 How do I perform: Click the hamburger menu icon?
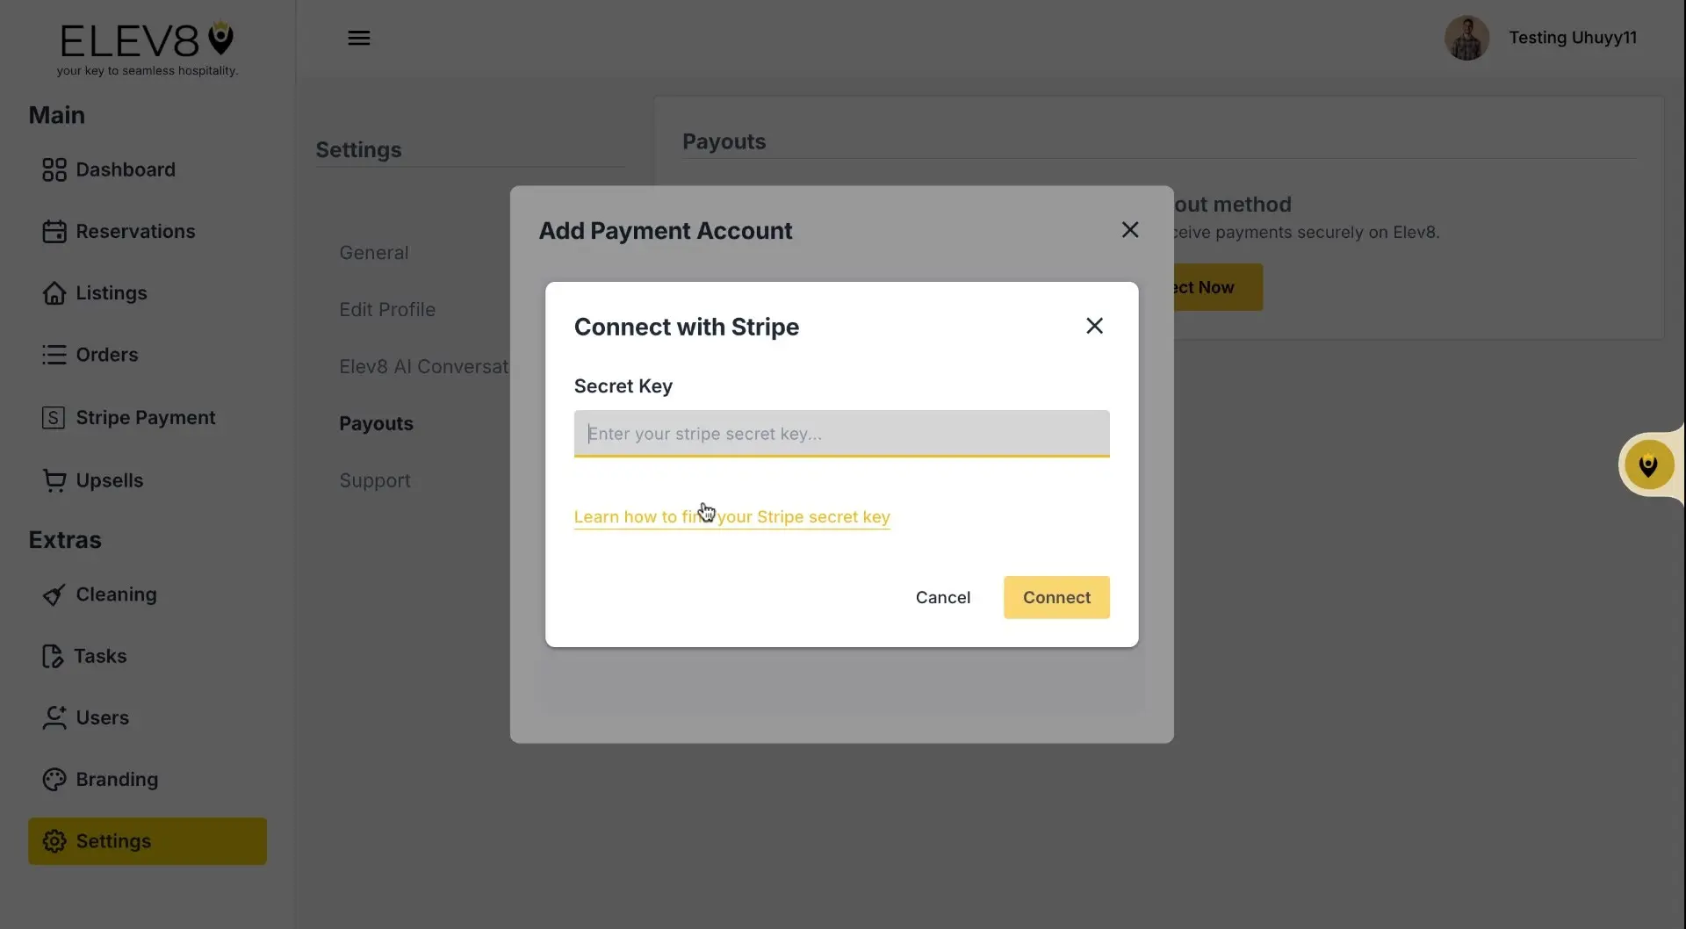(x=359, y=37)
